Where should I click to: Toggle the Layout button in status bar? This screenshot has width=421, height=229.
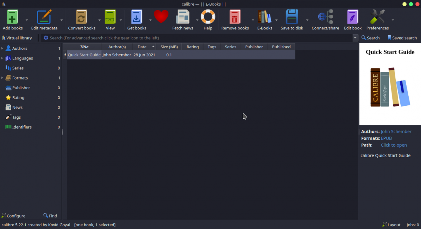coord(391,225)
